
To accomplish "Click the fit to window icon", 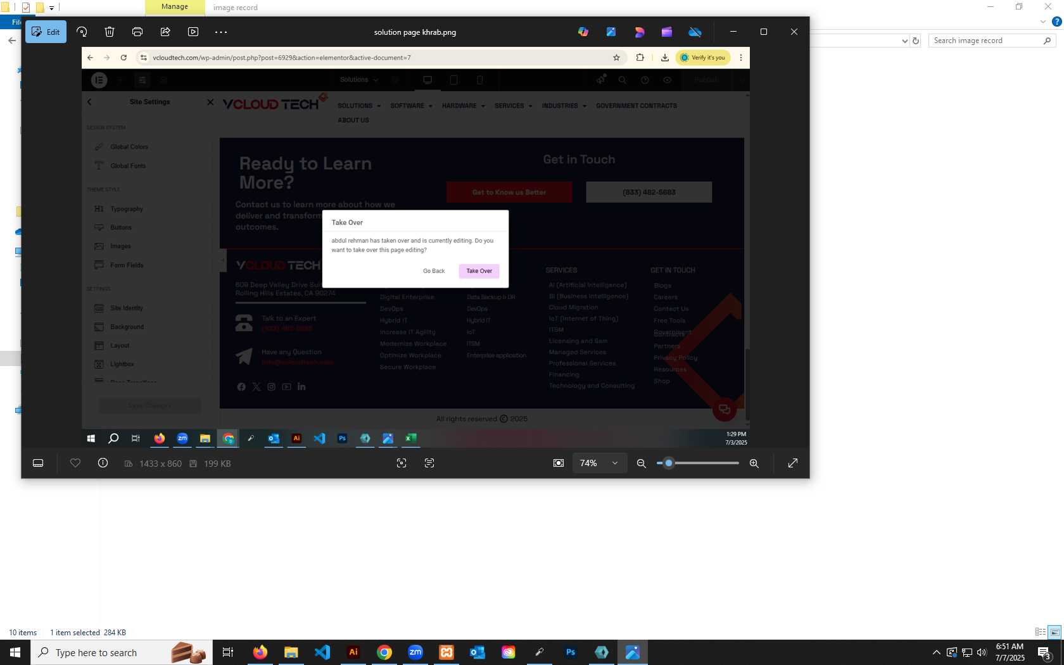I will (x=559, y=464).
